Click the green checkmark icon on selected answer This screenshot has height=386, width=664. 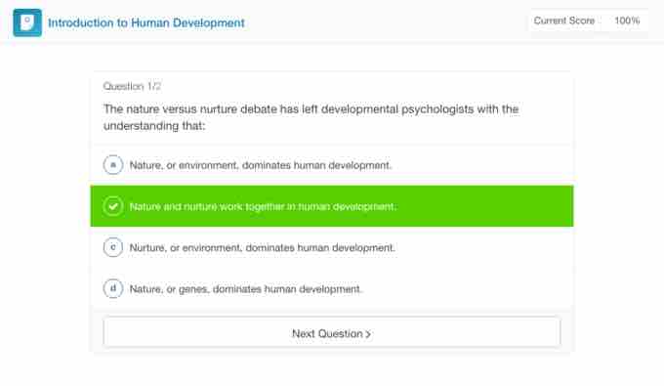(113, 206)
